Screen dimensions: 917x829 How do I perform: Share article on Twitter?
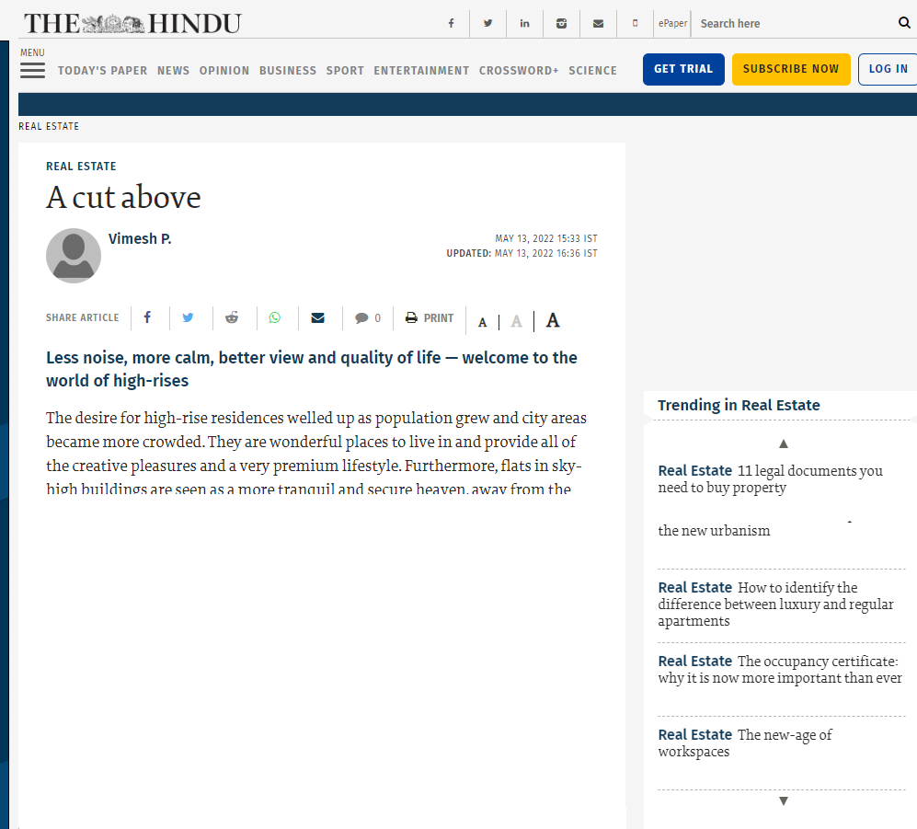[x=188, y=317]
